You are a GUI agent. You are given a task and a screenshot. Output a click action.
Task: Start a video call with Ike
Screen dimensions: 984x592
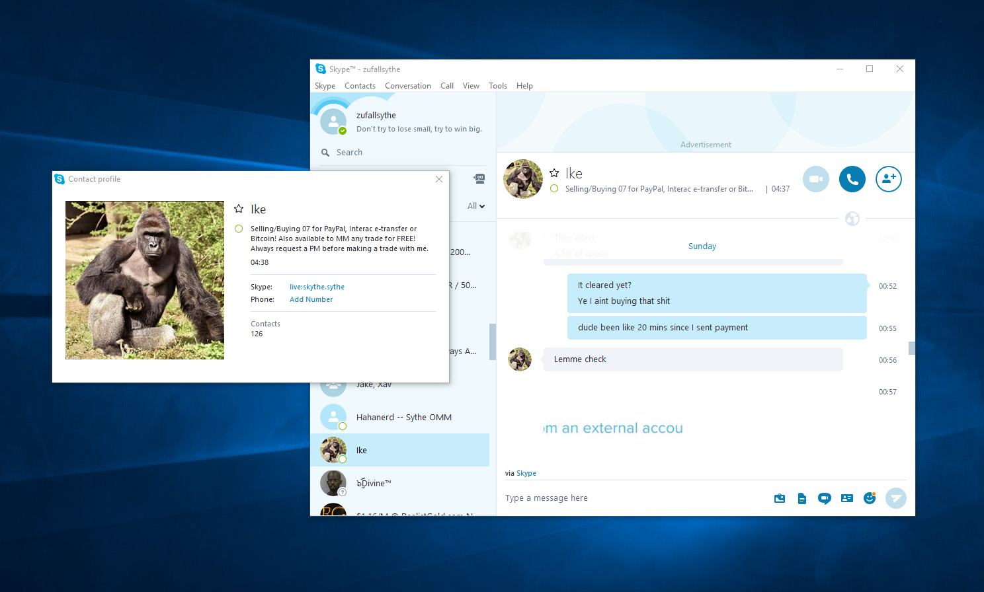pyautogui.click(x=816, y=179)
